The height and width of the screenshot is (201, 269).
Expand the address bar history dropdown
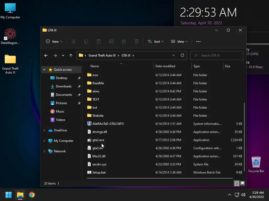tap(174, 55)
